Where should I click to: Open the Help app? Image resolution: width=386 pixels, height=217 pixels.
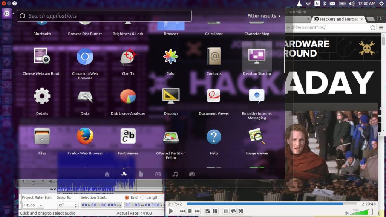click(214, 136)
